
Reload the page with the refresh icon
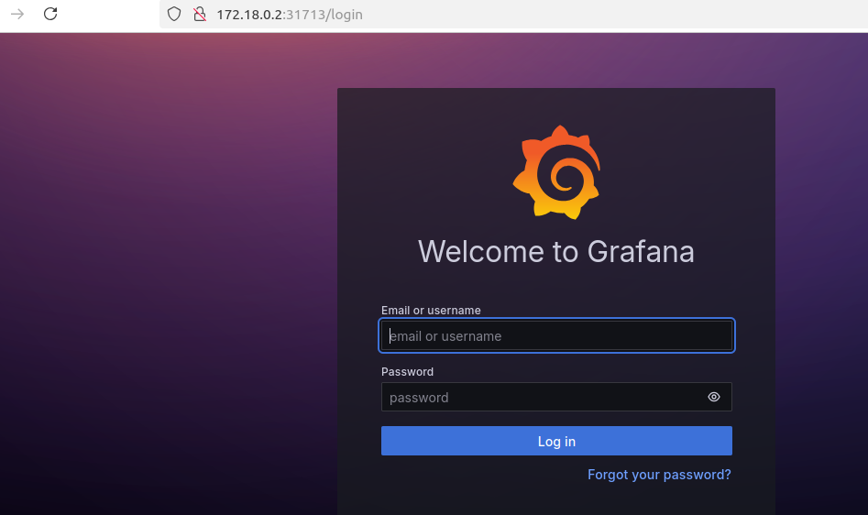tap(50, 14)
